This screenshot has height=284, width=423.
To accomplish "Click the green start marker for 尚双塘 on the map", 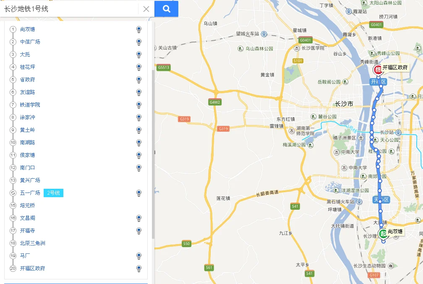I will click(x=383, y=234).
